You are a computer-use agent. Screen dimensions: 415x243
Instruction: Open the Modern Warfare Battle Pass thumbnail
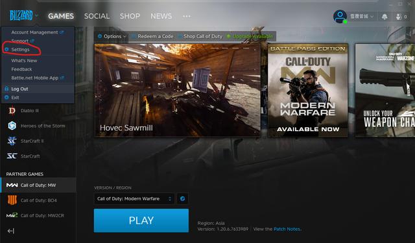pos(308,90)
